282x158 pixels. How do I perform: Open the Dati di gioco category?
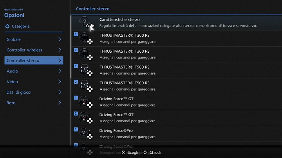coord(18,92)
